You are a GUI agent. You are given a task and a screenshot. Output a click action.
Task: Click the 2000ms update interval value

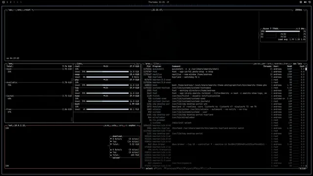[x=299, y=10]
